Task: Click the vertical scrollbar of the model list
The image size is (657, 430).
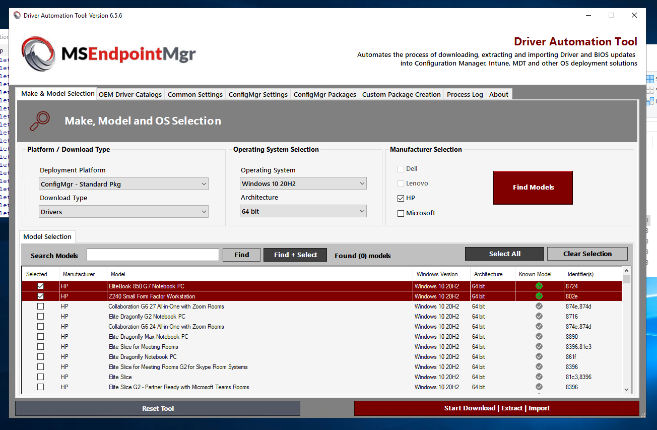Action: (x=626, y=328)
